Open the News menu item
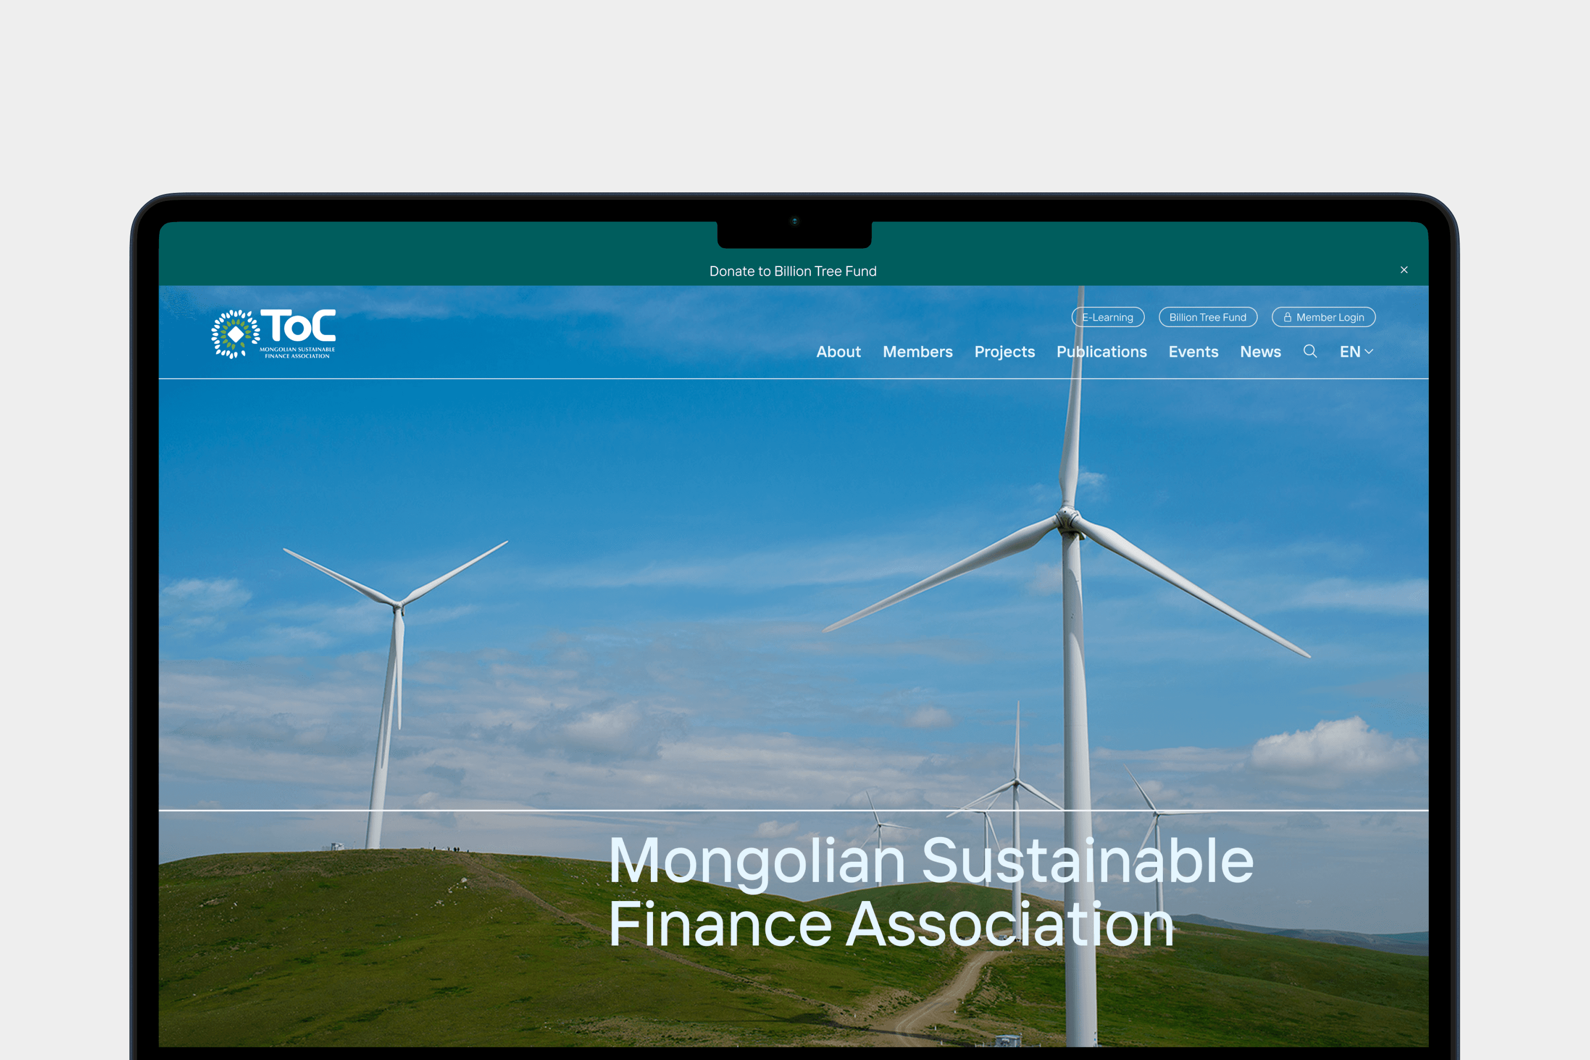 (1260, 351)
